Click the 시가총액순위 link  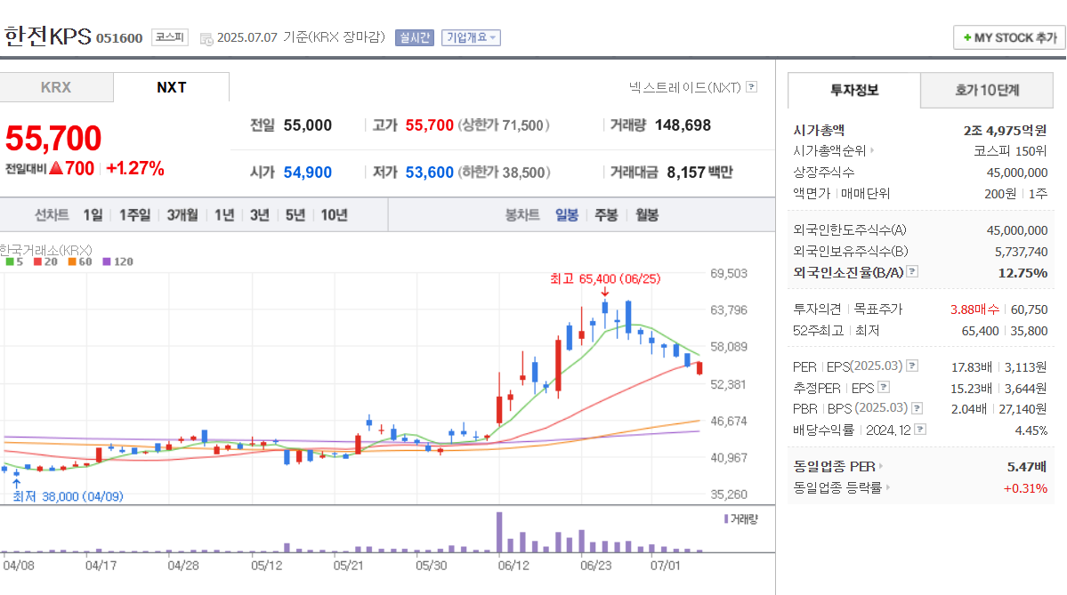(829, 150)
